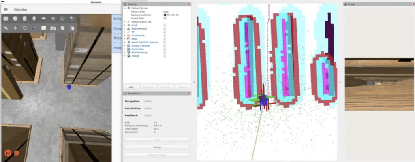The width and height of the screenshot is (415, 162).
Task: Click the Background Color swatch
Action: coord(165,15)
